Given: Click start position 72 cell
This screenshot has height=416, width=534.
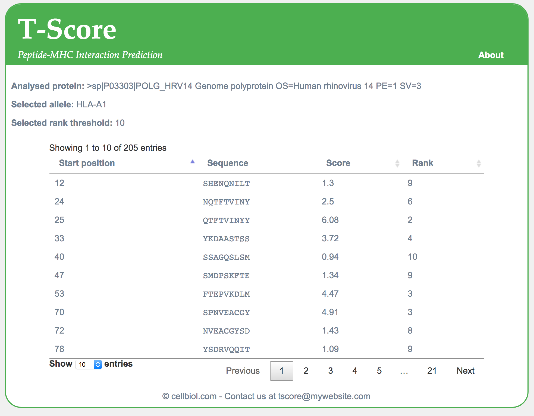Looking at the screenshot, I should pos(59,331).
